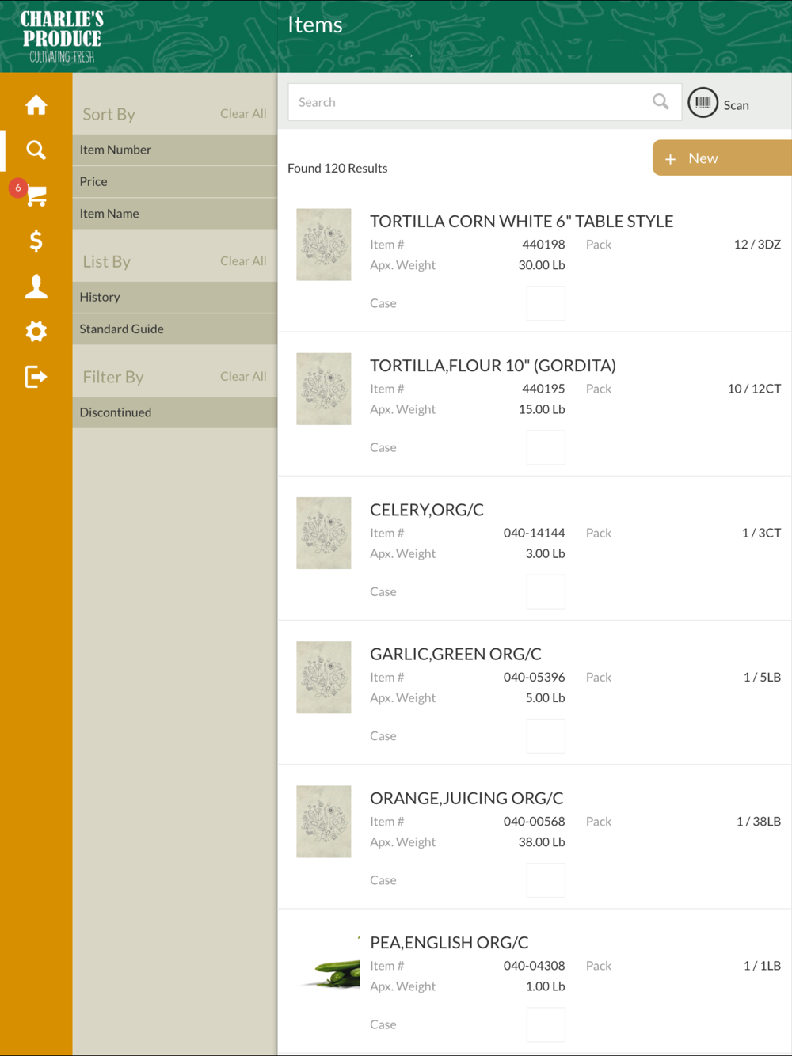Tap Case quantity box for Celery Org/C

click(546, 591)
